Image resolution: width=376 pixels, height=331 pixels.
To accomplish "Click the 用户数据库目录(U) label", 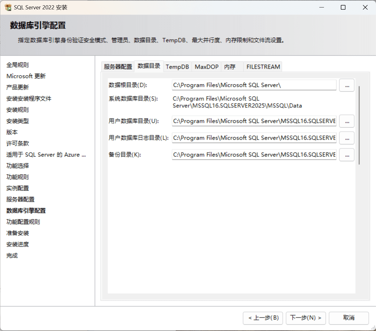I will click(x=134, y=121).
